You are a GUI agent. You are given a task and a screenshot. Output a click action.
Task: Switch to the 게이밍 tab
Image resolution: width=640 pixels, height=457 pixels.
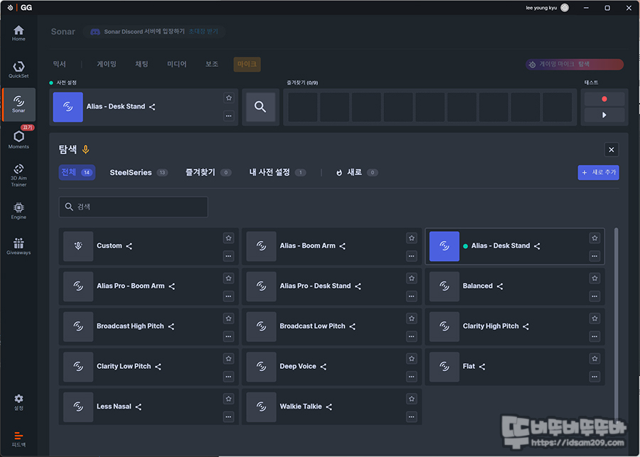[107, 64]
